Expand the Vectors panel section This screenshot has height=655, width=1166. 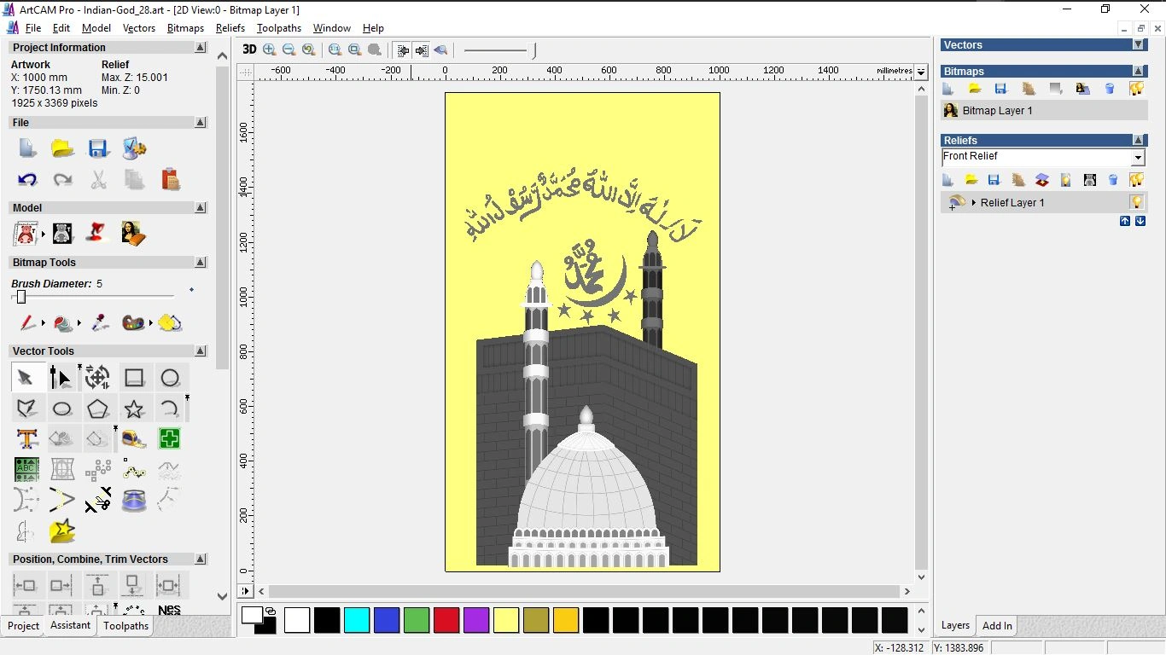pos(1138,44)
